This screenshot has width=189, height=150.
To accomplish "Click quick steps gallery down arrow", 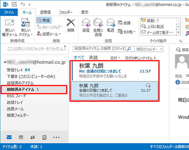I will click(x=178, y=27).
